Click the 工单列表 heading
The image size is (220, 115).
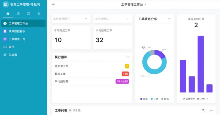[61, 111]
